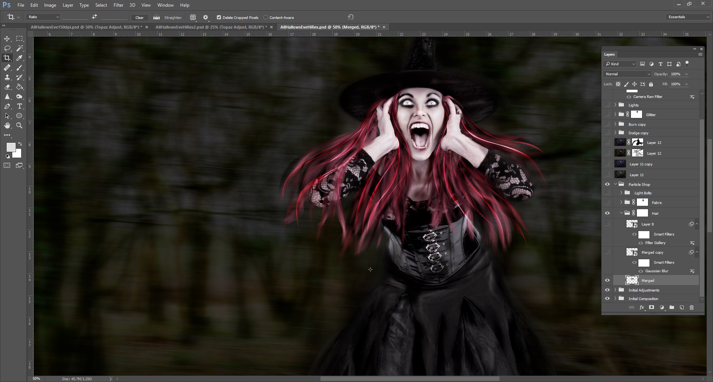713x382 pixels.
Task: Click the foreground color swatch
Action: coord(10,146)
